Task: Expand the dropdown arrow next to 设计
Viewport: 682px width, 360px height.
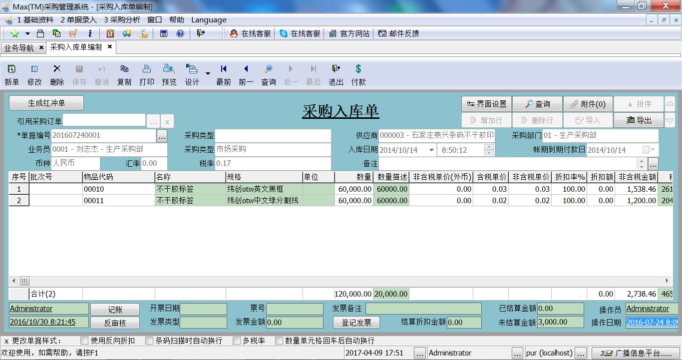Action: click(208, 73)
